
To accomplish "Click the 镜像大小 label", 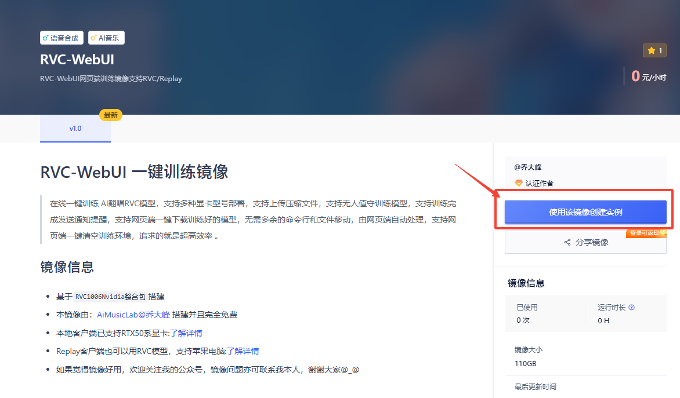I will pyautogui.click(x=528, y=349).
